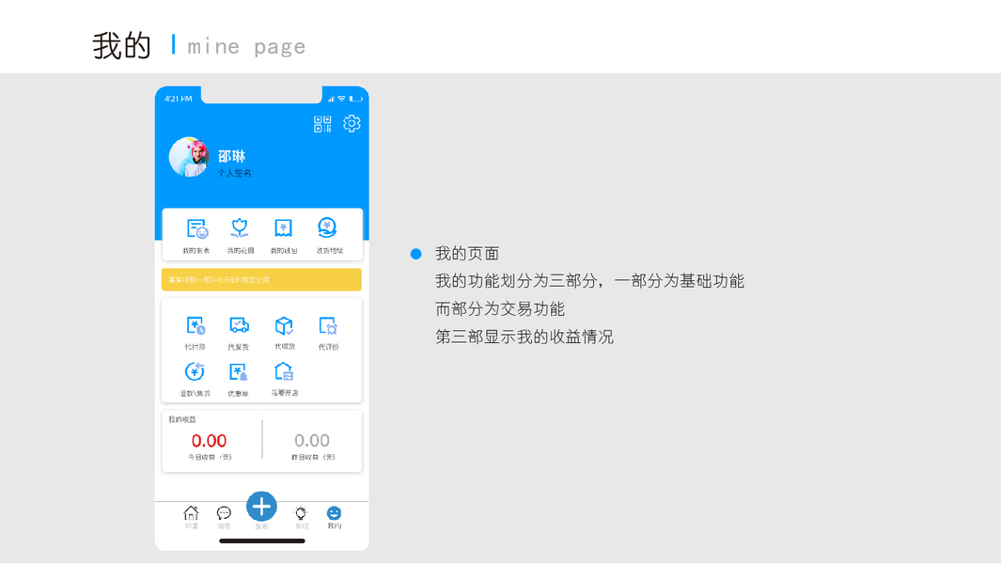
Task: Tap the 4:21 PM status time
Action: 178,99
